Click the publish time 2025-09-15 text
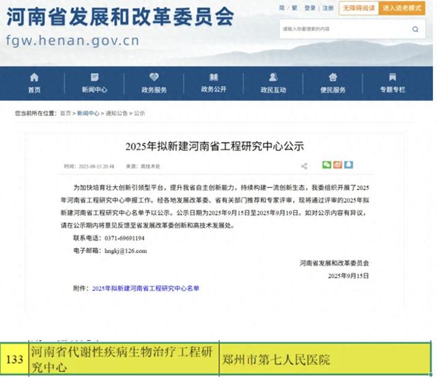Screen dimensions: 437x377 [89, 166]
